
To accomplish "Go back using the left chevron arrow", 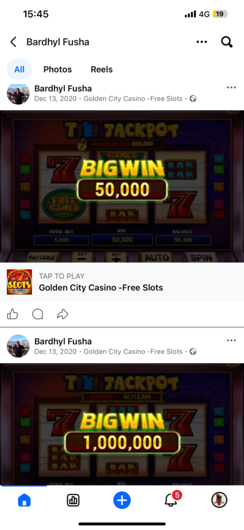I will [13, 42].
